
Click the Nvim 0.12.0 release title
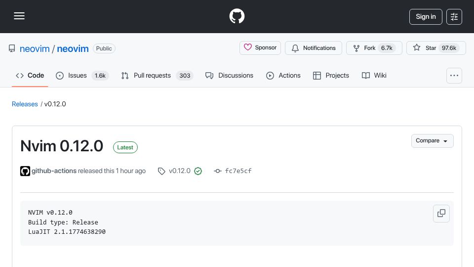[x=62, y=146]
